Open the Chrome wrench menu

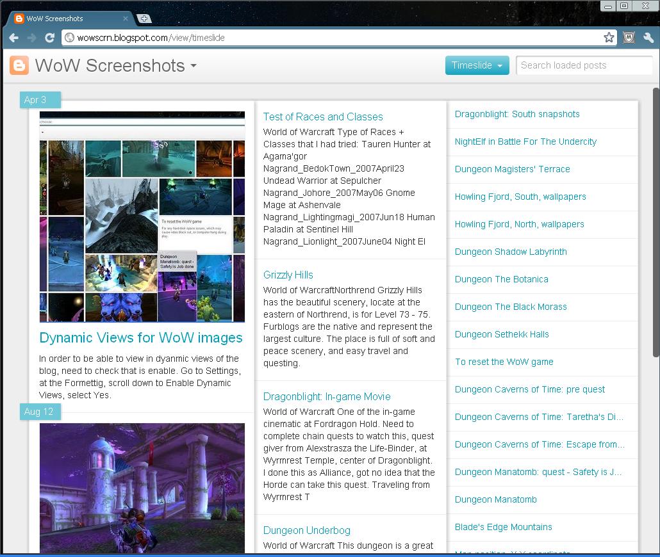tap(648, 37)
